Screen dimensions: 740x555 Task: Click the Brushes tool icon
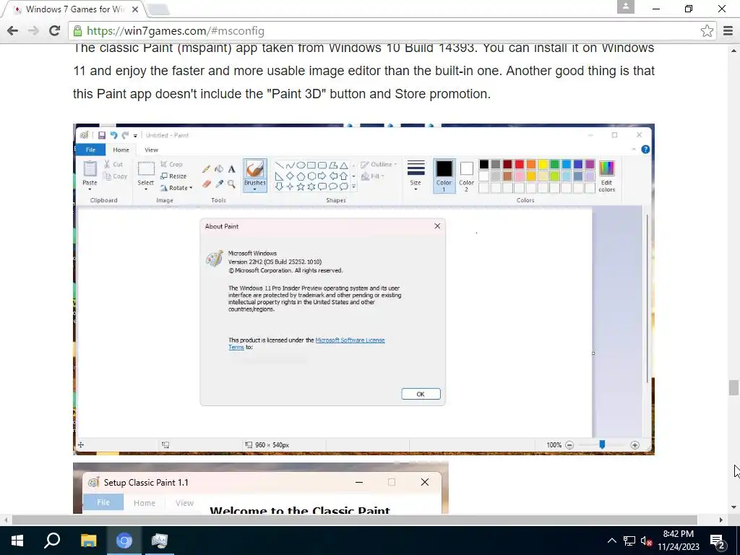[255, 169]
